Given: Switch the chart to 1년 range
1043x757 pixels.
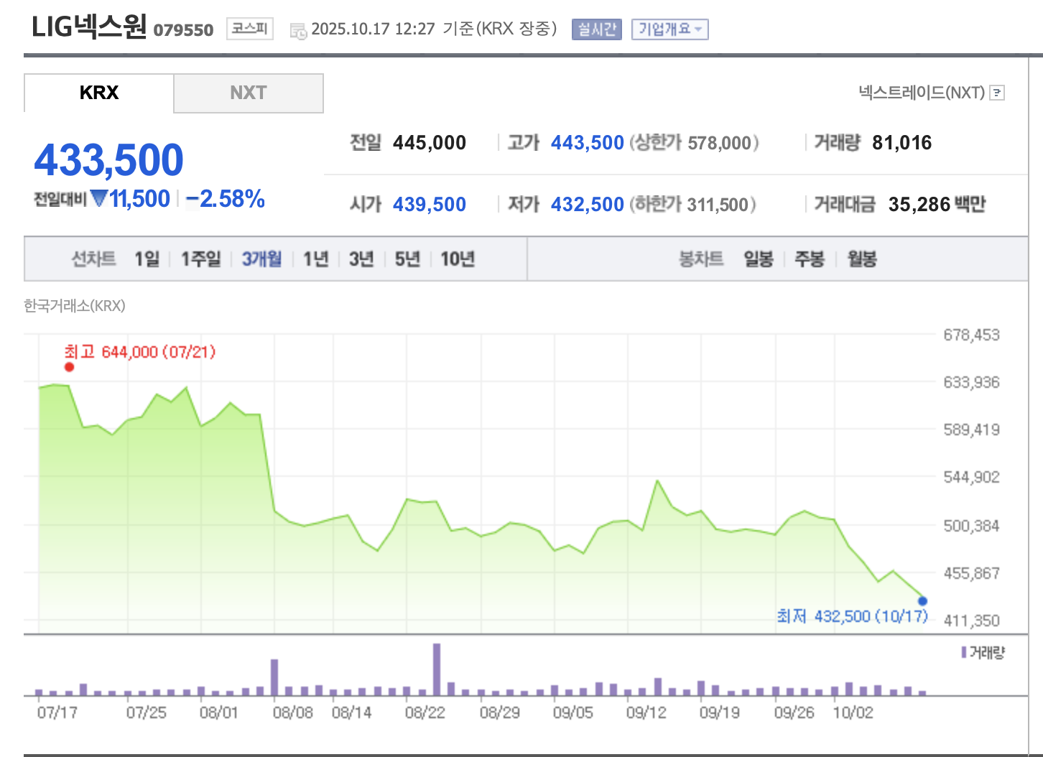Looking at the screenshot, I should (x=315, y=259).
